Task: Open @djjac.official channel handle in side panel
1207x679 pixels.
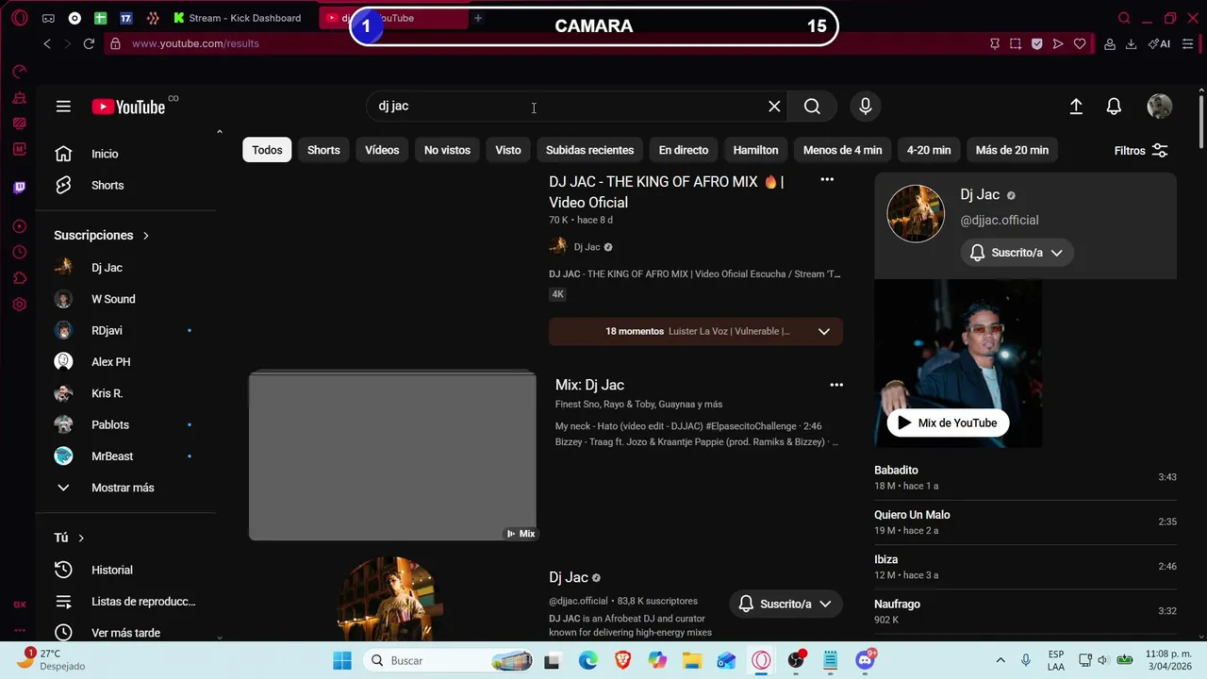Action: pyautogui.click(x=1000, y=220)
